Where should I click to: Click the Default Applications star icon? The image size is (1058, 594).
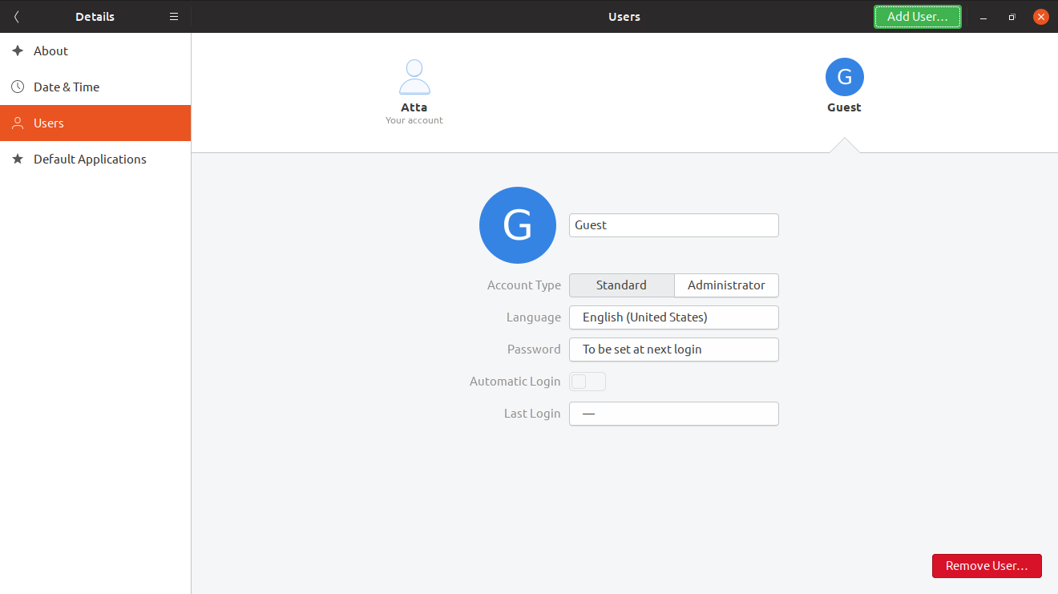coord(18,160)
